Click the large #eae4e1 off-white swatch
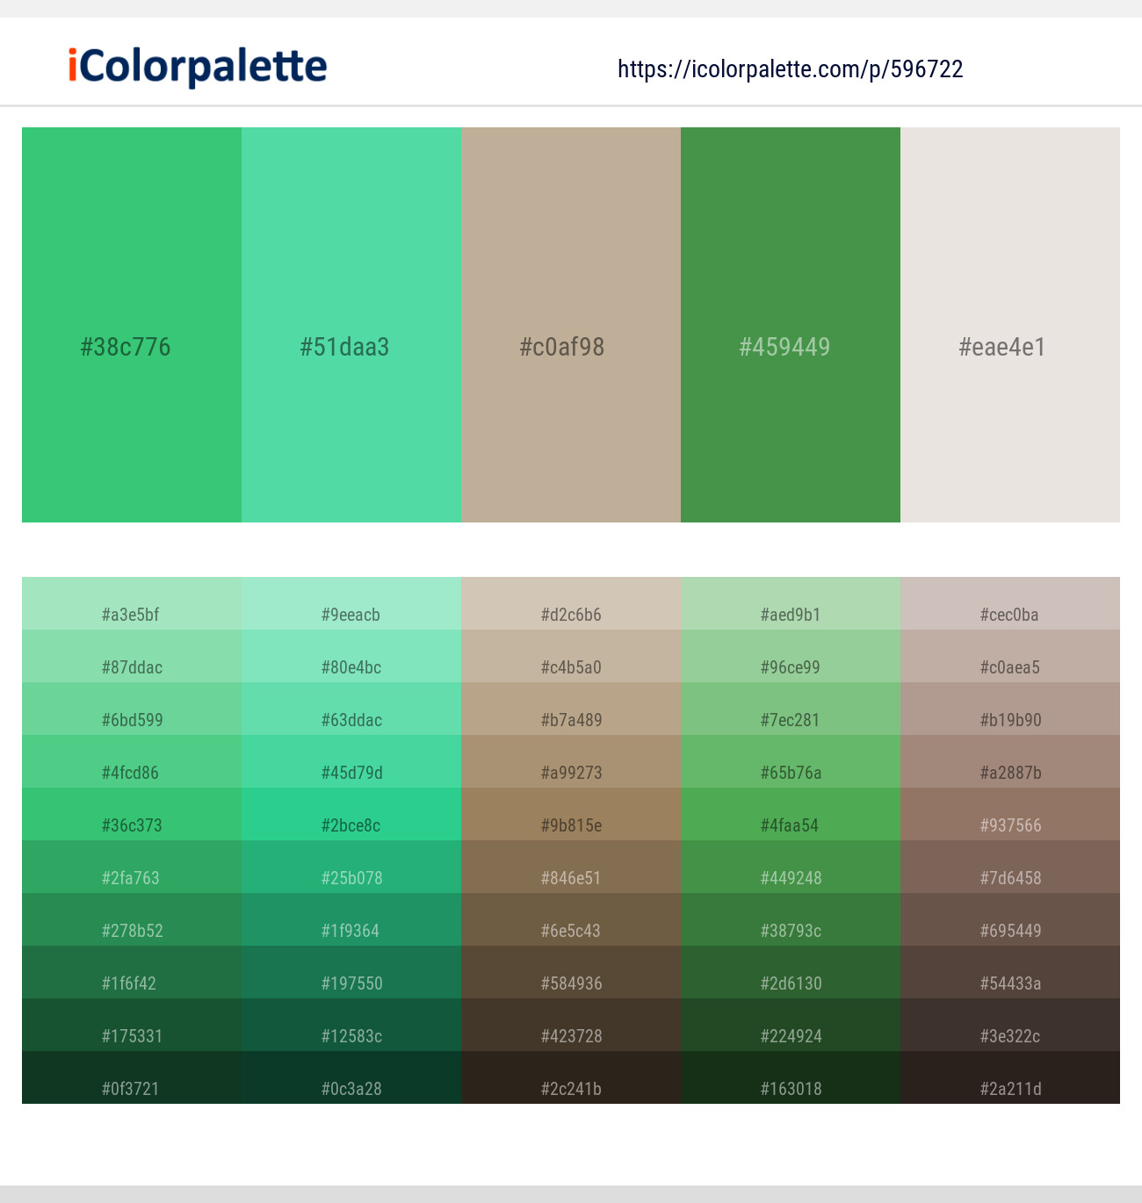 [x=1010, y=325]
